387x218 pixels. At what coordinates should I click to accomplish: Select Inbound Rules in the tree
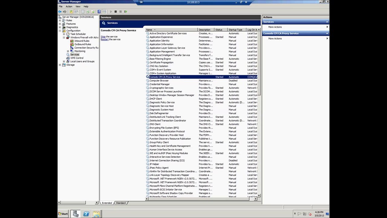point(82,41)
